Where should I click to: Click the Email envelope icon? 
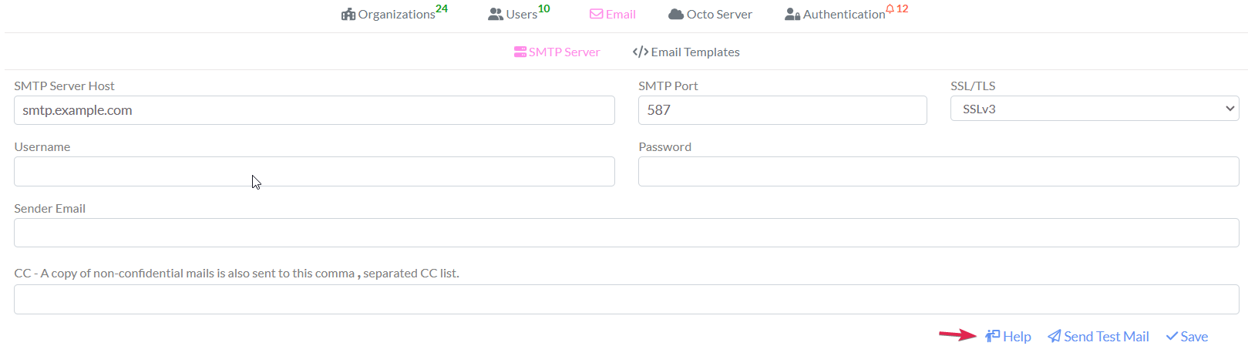pyautogui.click(x=596, y=15)
